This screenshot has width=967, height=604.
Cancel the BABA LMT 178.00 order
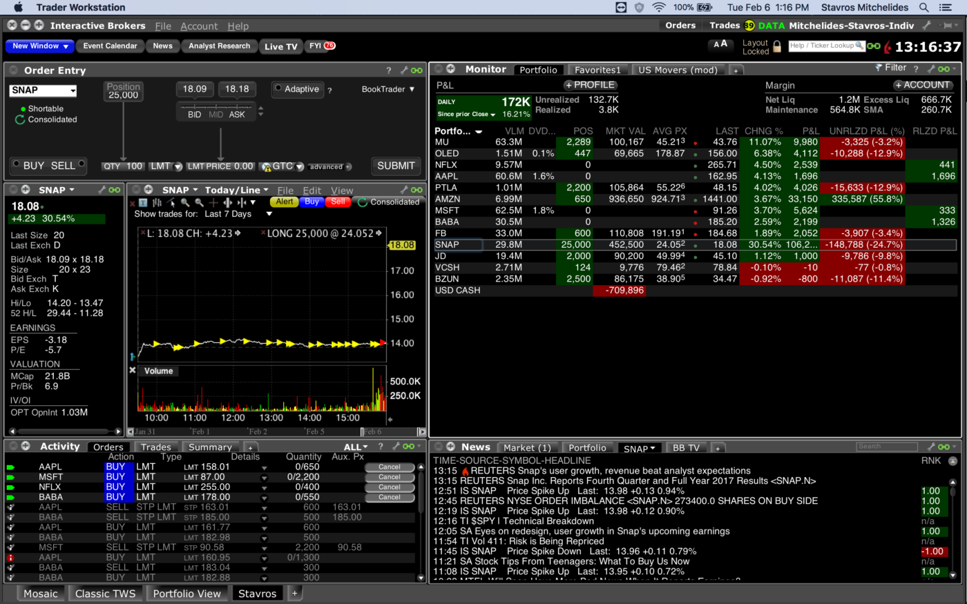(x=390, y=497)
